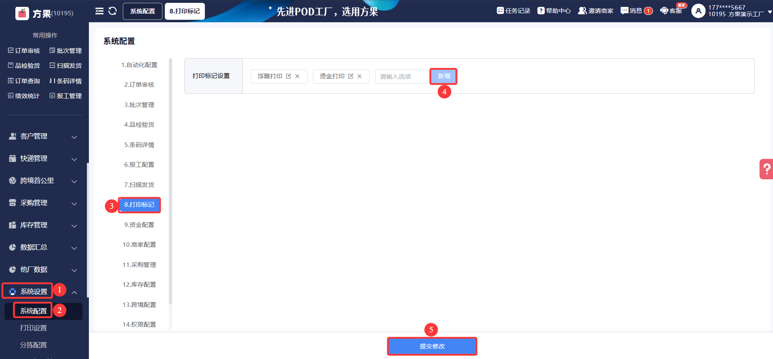This screenshot has width=773, height=359.
Task: Select 7.扫描发货 section
Action: 139,185
